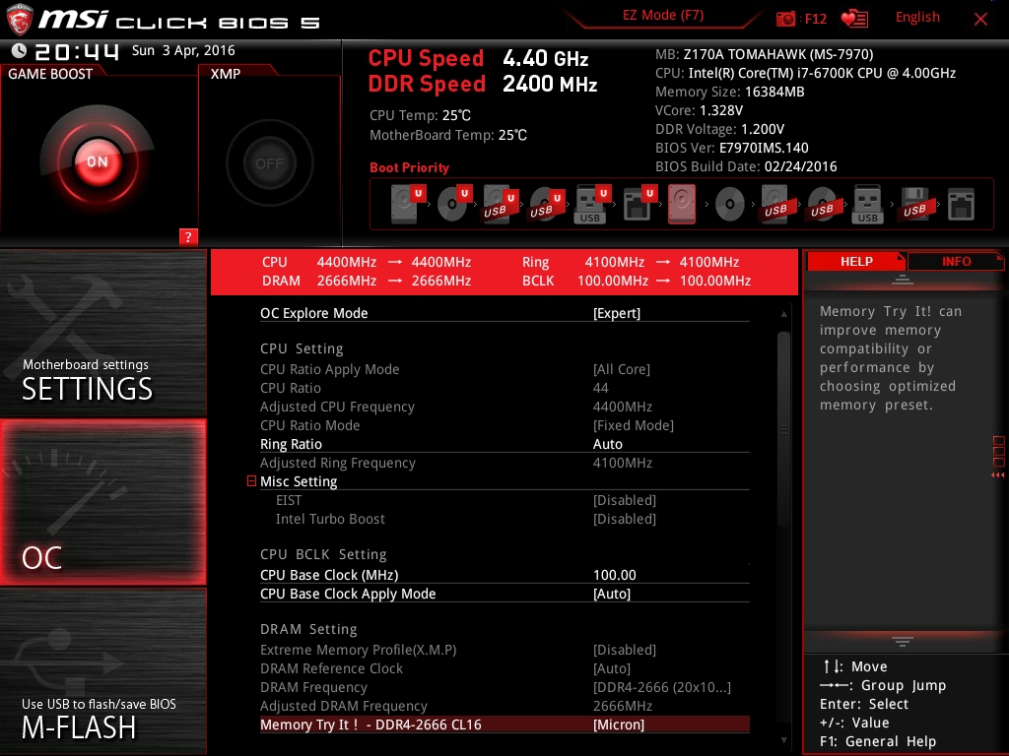Collapse the Misc Setting group box
Viewport: 1009px width, 756px height.
(x=251, y=480)
